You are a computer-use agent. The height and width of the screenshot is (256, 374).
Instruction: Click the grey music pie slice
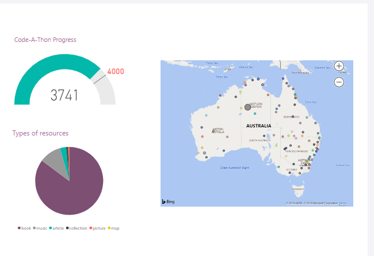tap(56, 161)
